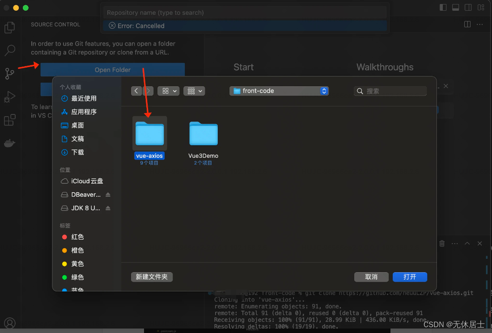Image resolution: width=492 pixels, height=333 pixels.
Task: Open the front-code location dropdown
Action: (x=279, y=91)
